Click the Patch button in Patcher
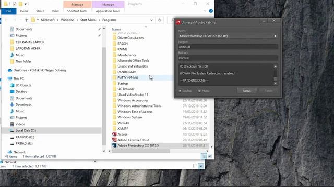 [x=268, y=91]
